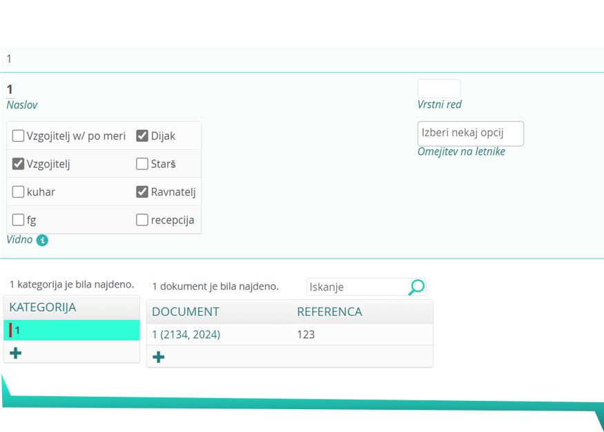Click the magnifier search icon

tap(416, 287)
